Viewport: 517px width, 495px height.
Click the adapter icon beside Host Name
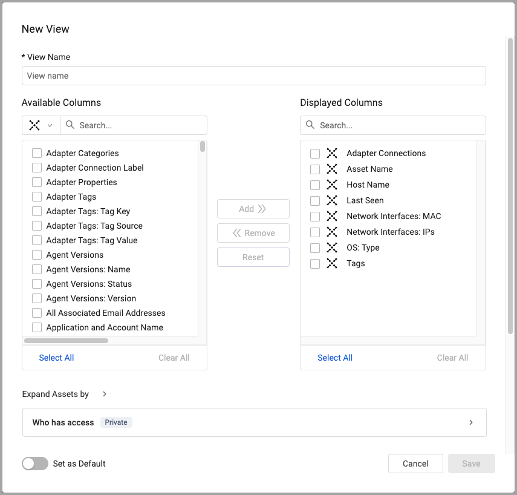tap(332, 185)
